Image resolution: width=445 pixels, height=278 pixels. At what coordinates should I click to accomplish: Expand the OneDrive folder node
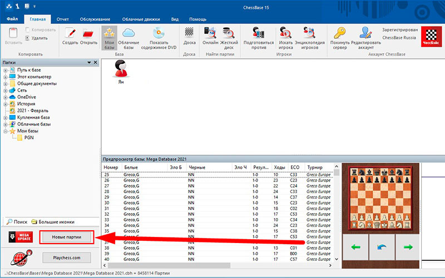pos(6,97)
